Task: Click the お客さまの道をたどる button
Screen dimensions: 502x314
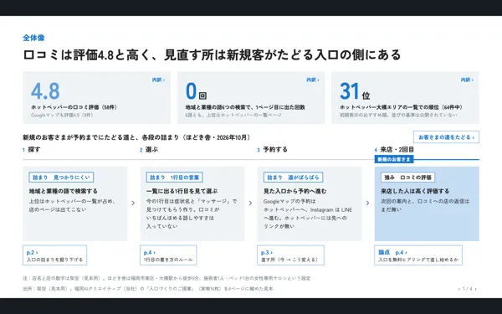Action: pos(446,137)
